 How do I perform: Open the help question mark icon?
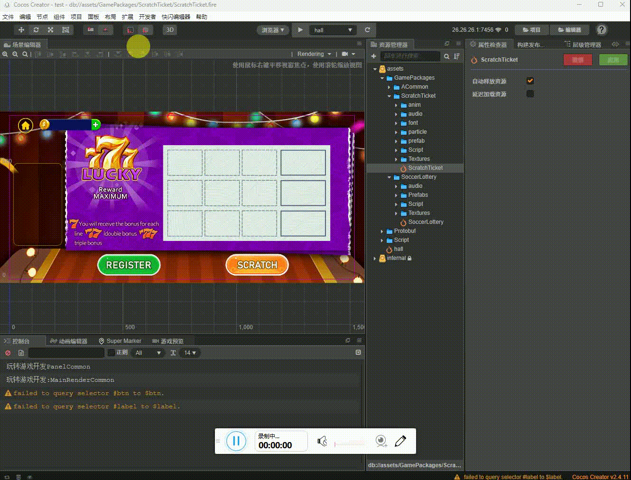pos(602,30)
